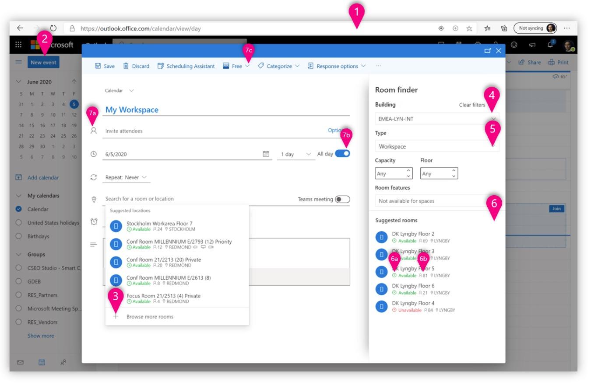Screen dimensions: 591x384
Task: Toggle the left navigation hamburger menu
Action: coord(19,62)
